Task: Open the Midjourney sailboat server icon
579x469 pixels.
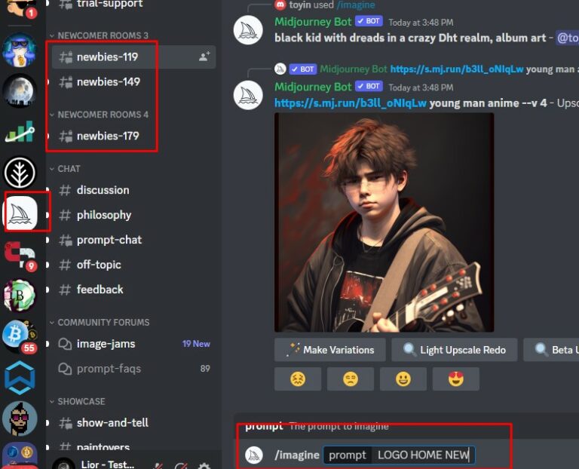Action: coord(20,213)
